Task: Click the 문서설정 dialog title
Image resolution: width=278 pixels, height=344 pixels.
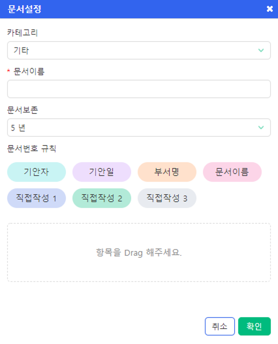Action: [x=24, y=9]
